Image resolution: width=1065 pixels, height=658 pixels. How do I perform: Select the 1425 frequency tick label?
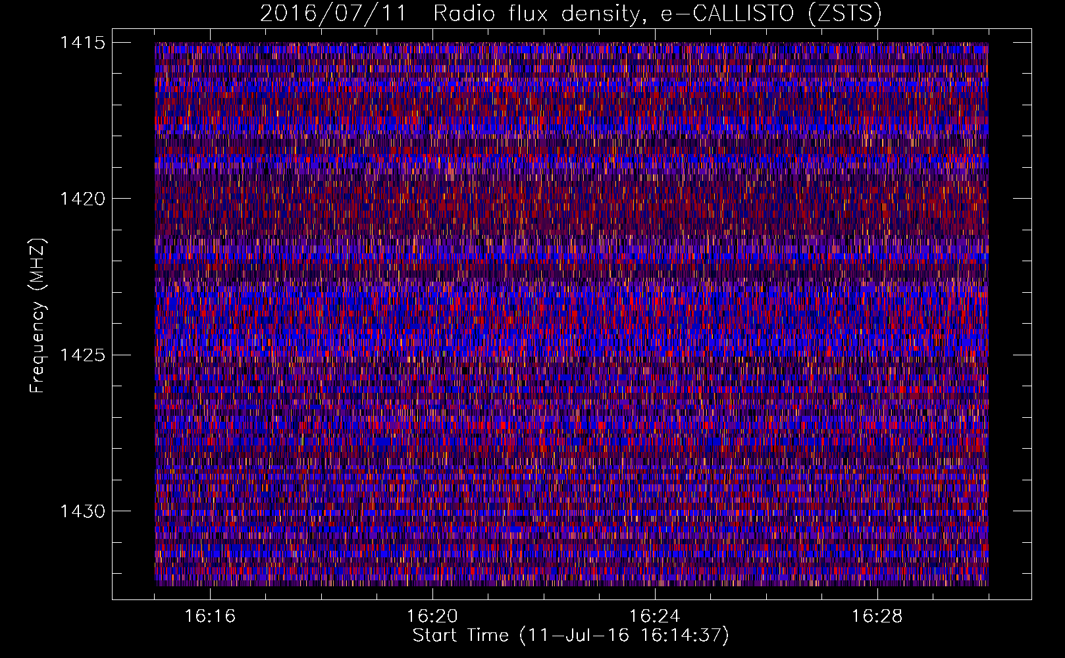tap(82, 355)
